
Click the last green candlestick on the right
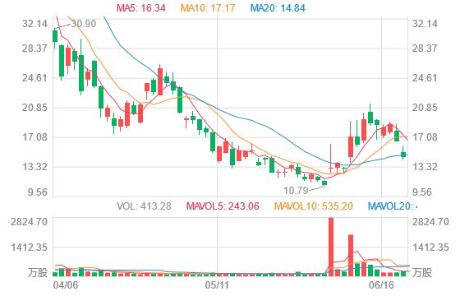403,155
